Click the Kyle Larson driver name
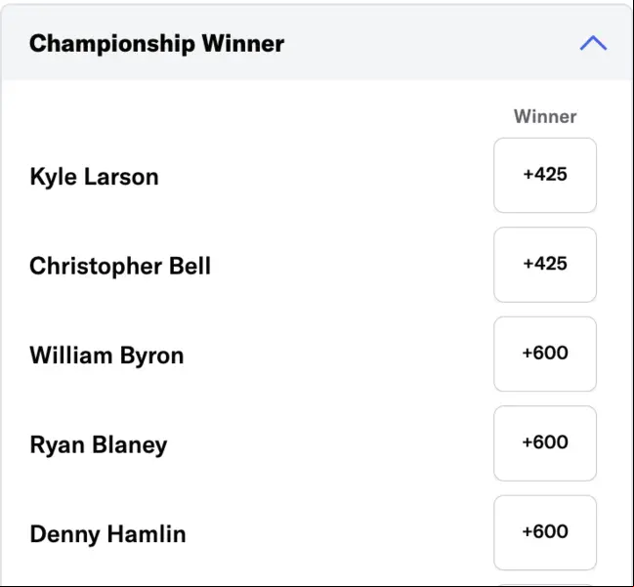This screenshot has width=634, height=587. point(94,177)
